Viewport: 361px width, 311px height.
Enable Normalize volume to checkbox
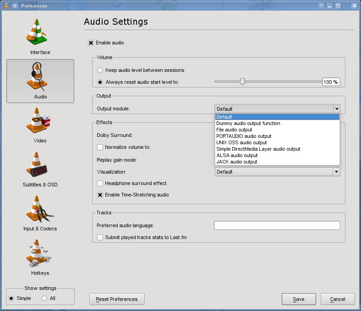point(100,147)
